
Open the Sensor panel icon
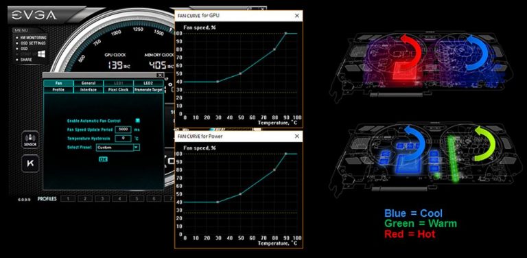(30, 140)
